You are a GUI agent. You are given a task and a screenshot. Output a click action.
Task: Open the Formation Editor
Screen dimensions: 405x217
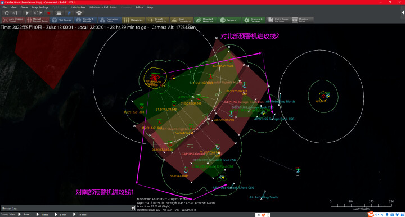pos(110,20)
